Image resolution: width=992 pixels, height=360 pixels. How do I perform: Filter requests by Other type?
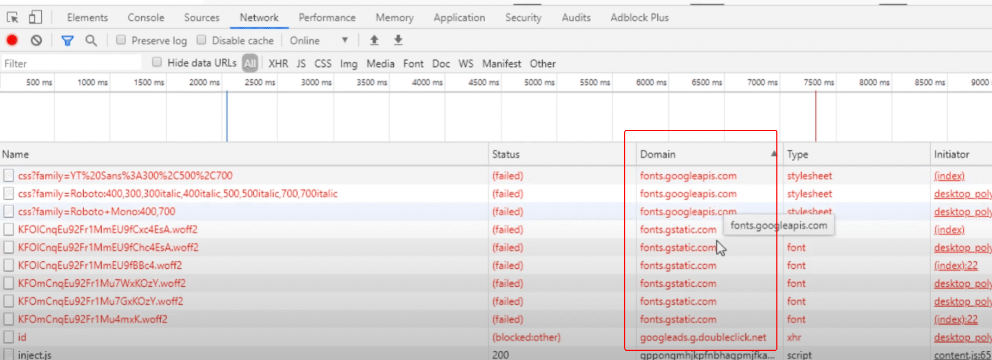tap(543, 64)
